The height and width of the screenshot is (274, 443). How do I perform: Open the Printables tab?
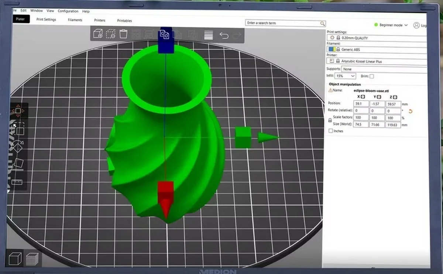pos(124,21)
